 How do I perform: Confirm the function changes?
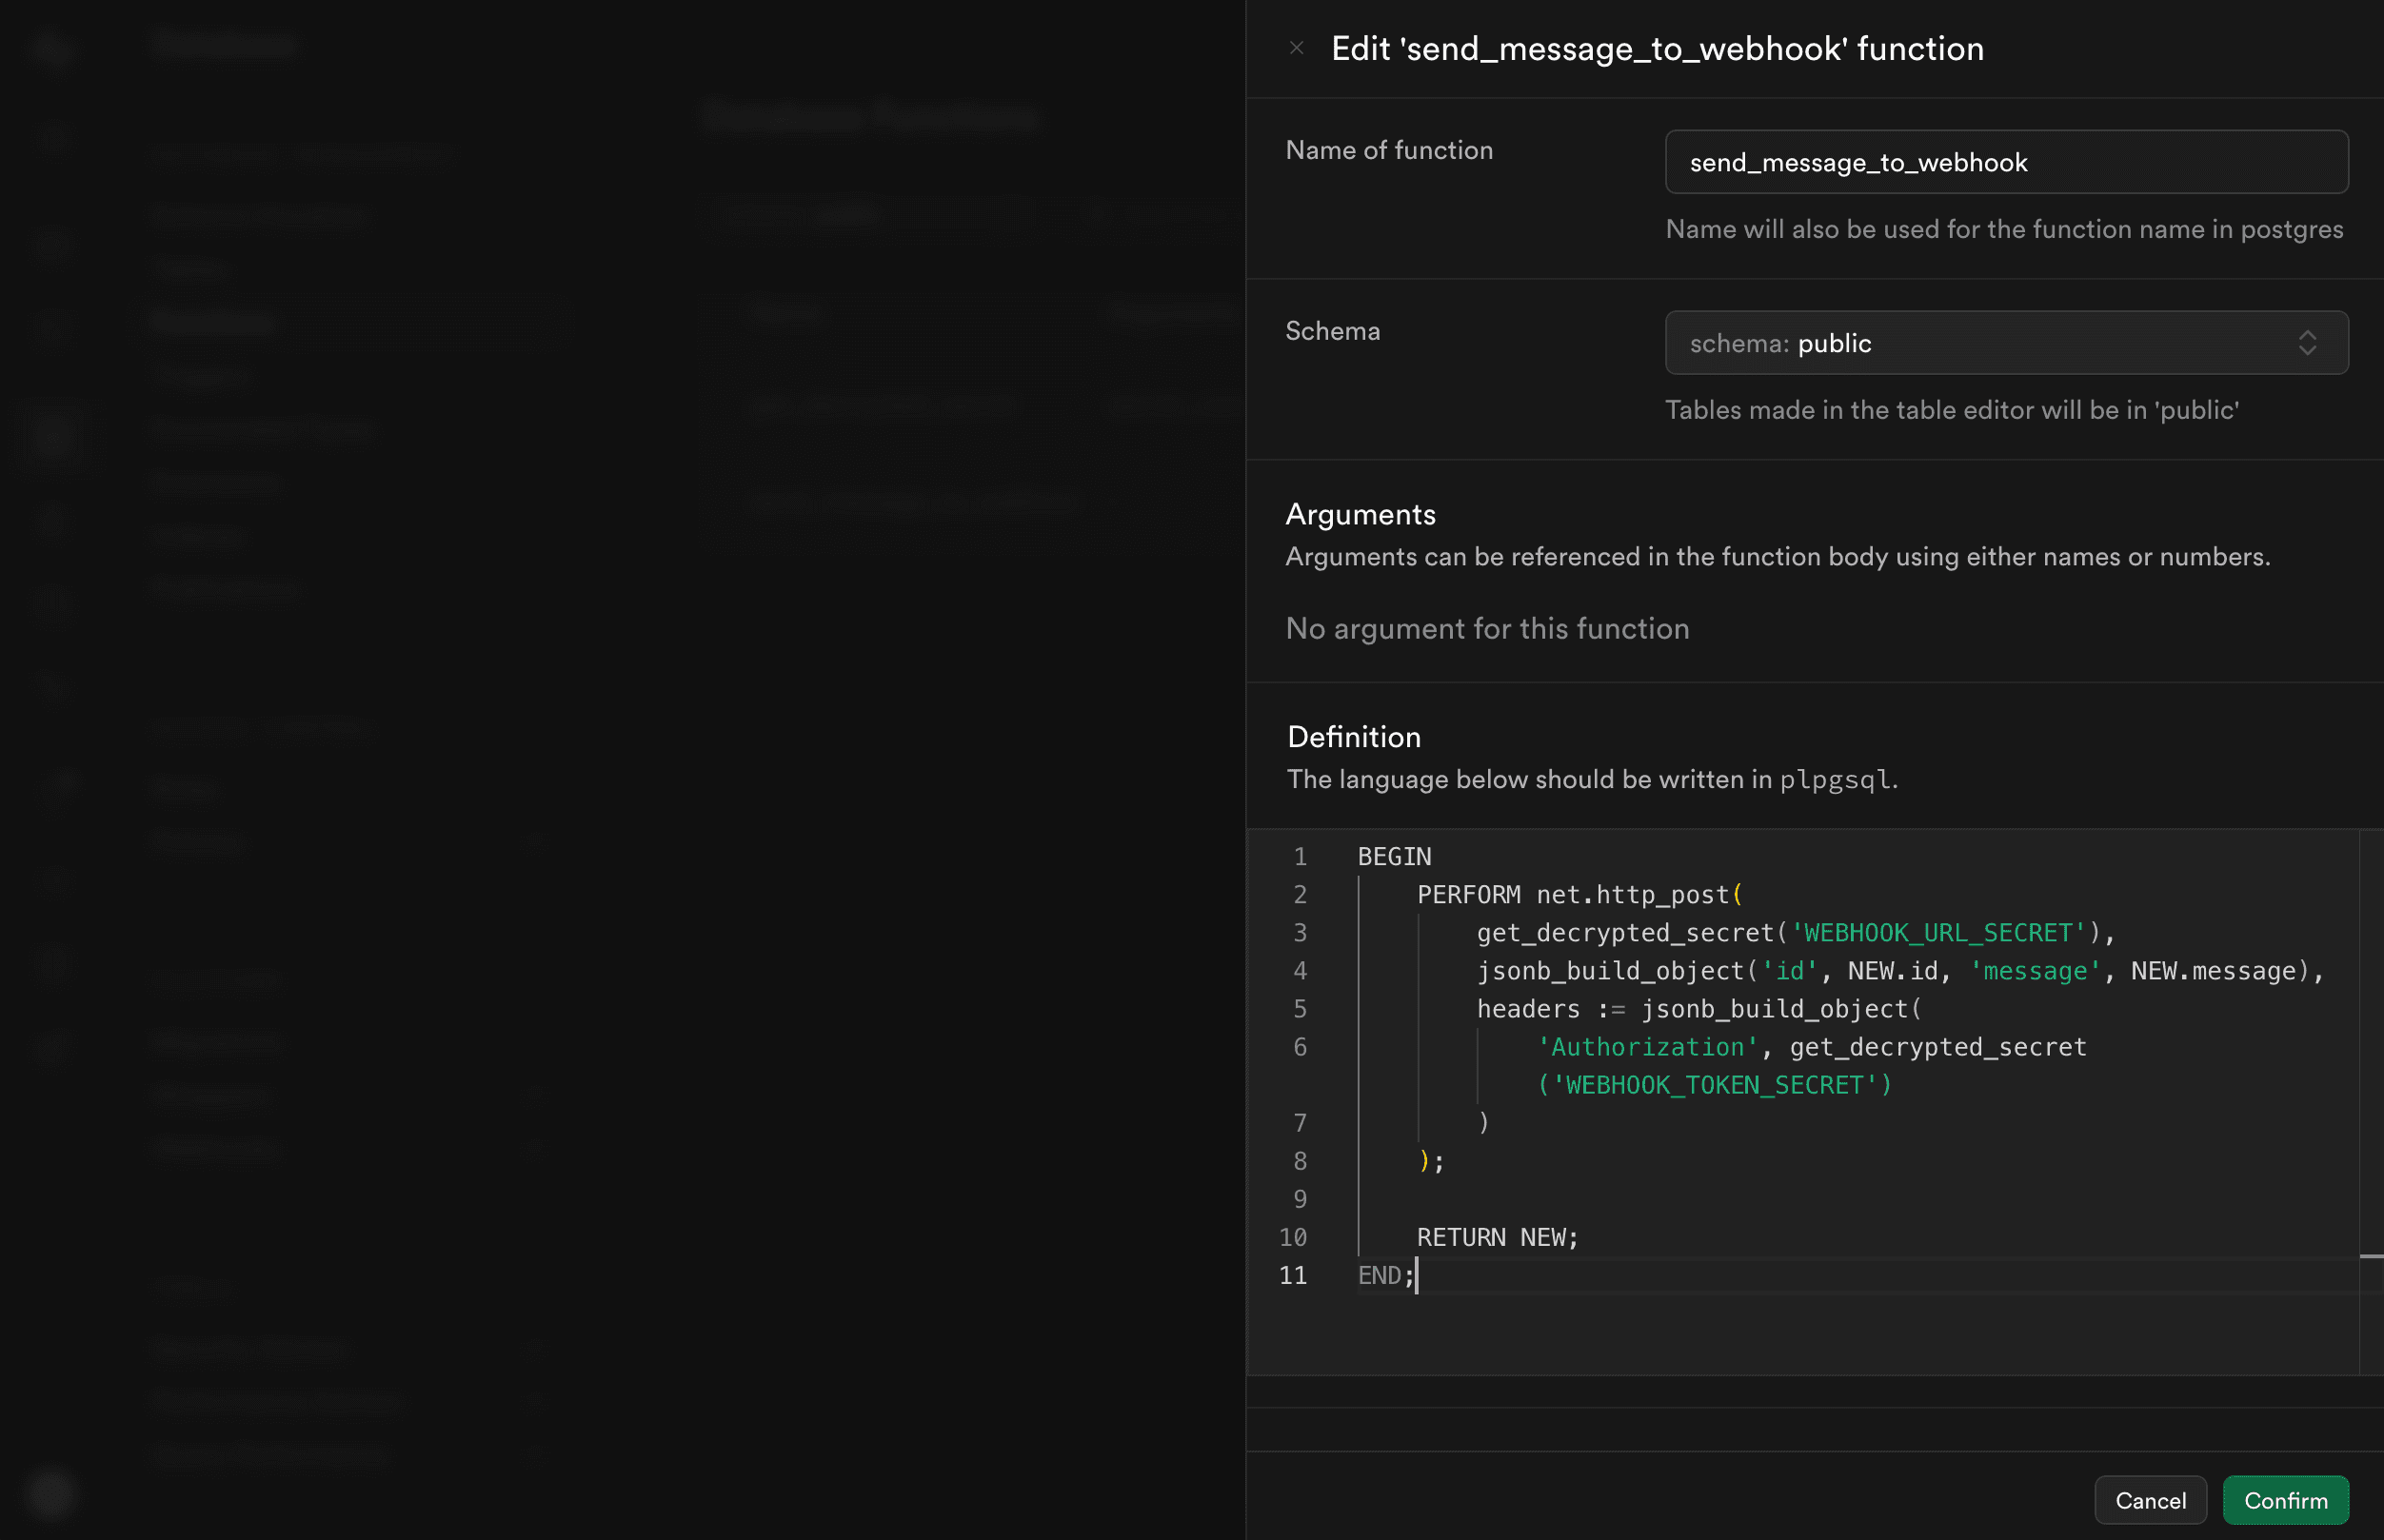click(2285, 1500)
